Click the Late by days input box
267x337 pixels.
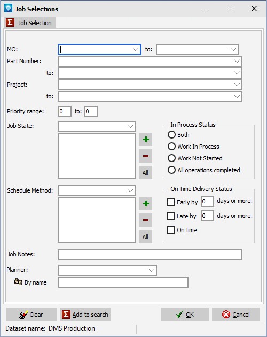tap(207, 216)
